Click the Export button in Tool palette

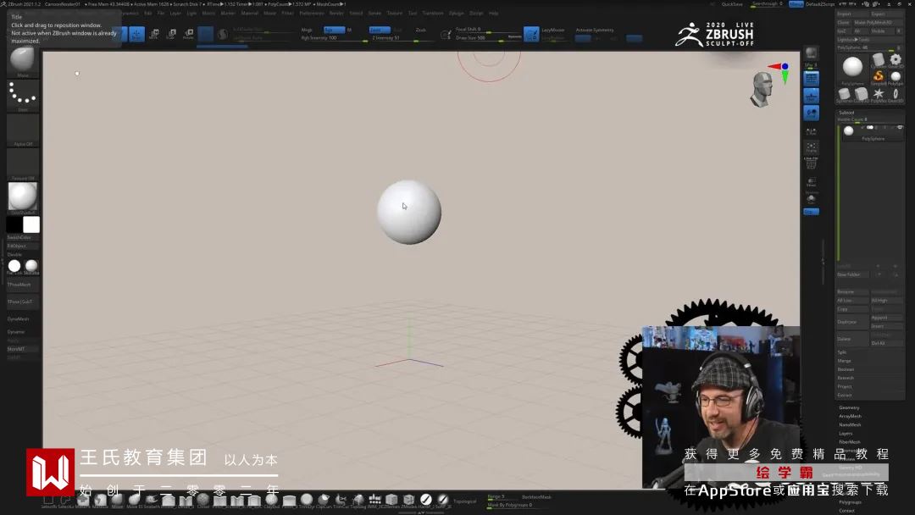point(886,14)
